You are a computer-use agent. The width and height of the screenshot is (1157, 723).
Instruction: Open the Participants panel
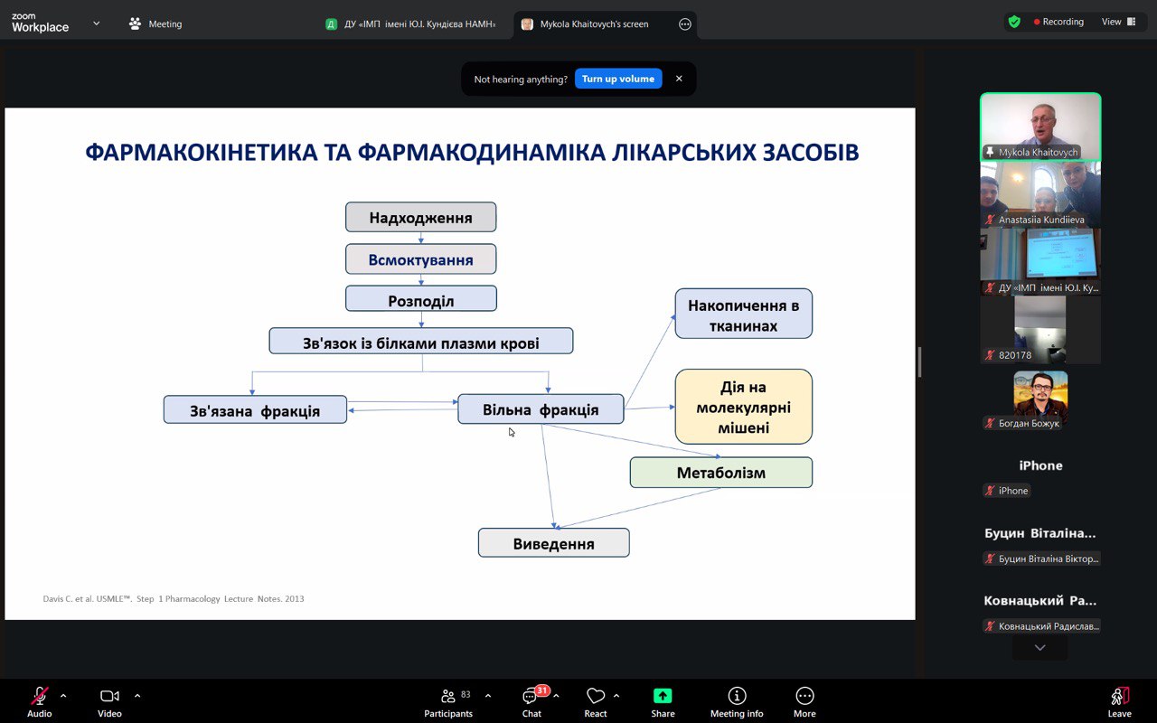coord(448,696)
